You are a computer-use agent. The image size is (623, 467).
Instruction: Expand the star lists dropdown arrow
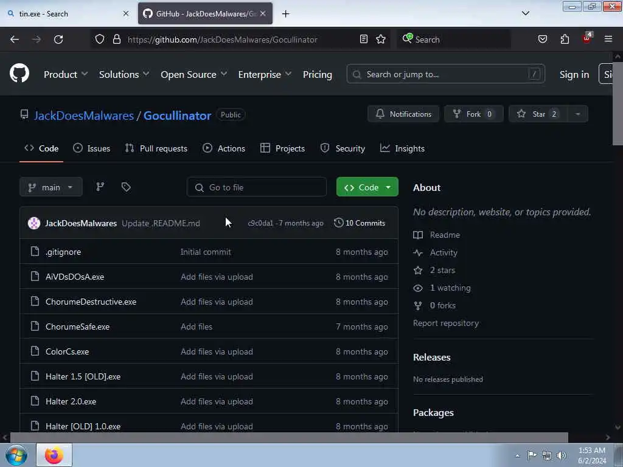point(578,114)
